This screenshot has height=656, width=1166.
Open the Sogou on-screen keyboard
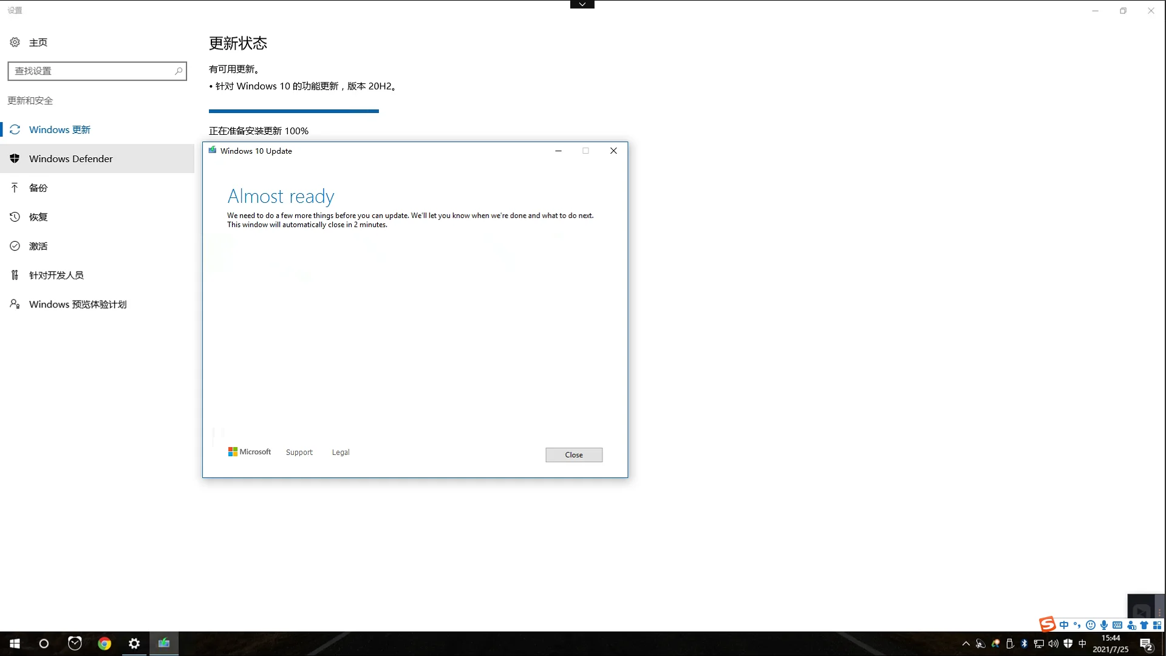tap(1117, 624)
